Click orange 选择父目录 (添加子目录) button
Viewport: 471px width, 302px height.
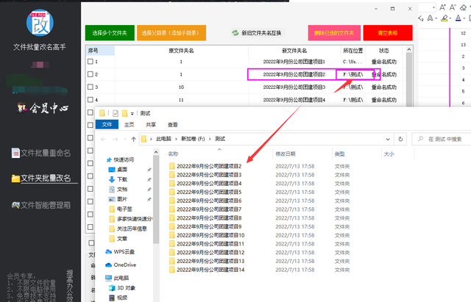click(171, 32)
